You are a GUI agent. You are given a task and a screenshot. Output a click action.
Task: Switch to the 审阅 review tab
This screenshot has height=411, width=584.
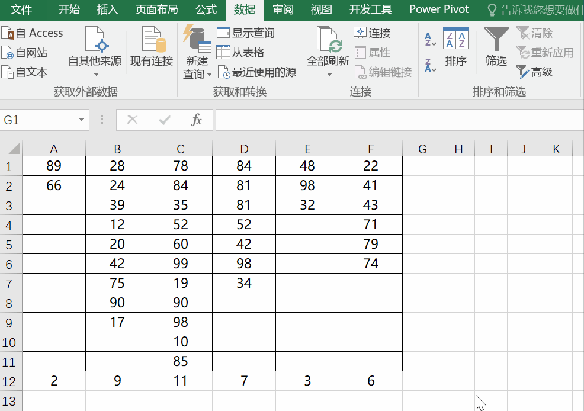283,9
